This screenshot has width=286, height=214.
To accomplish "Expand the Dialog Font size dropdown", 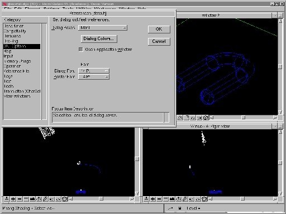I will point(94,71).
